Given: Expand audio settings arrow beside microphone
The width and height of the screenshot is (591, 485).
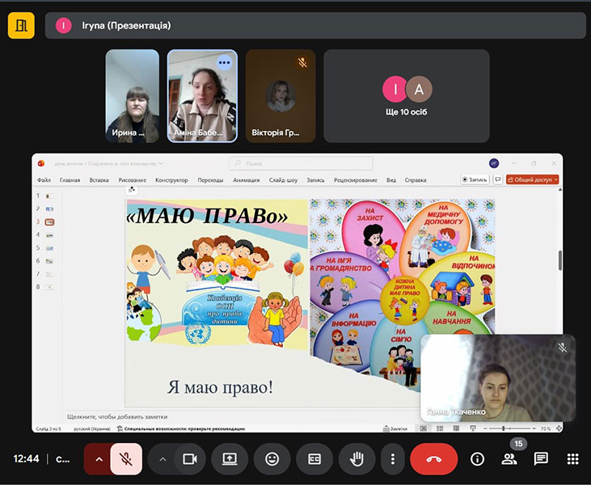Looking at the screenshot, I should [99, 459].
